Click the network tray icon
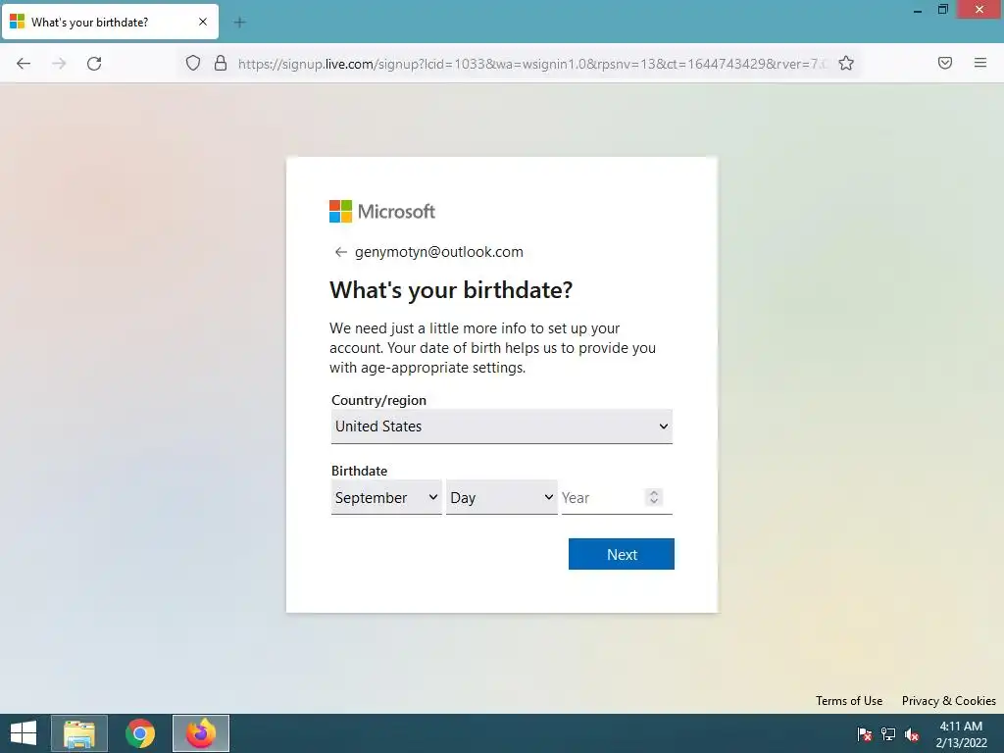The height and width of the screenshot is (753, 1004). [x=888, y=734]
